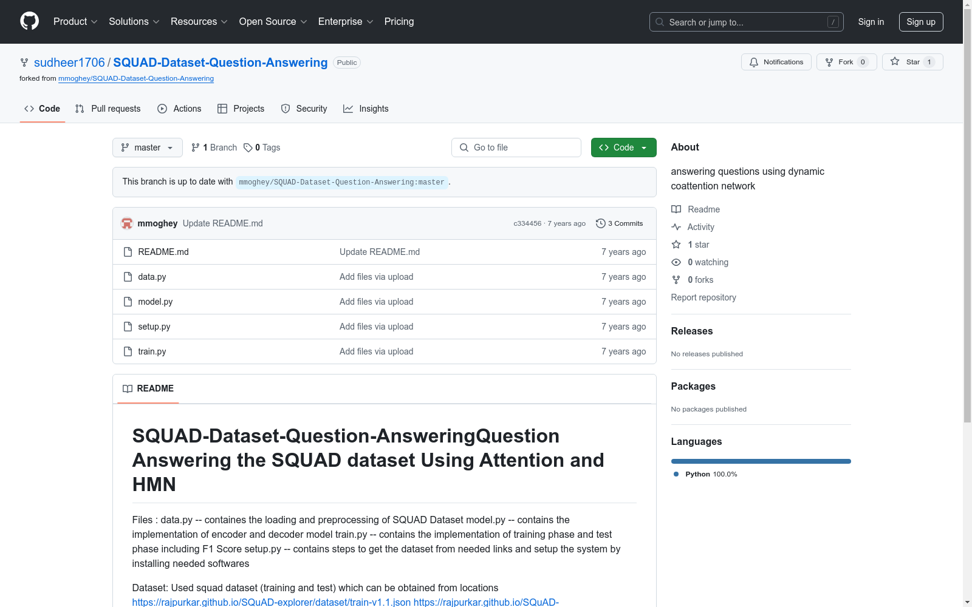The width and height of the screenshot is (972, 607).
Task: Click the fork icon beside sudheer1706
Action: point(24,63)
